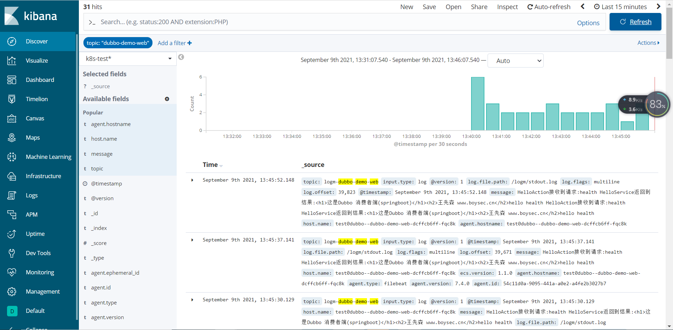Select the agent.version field

coord(107,317)
